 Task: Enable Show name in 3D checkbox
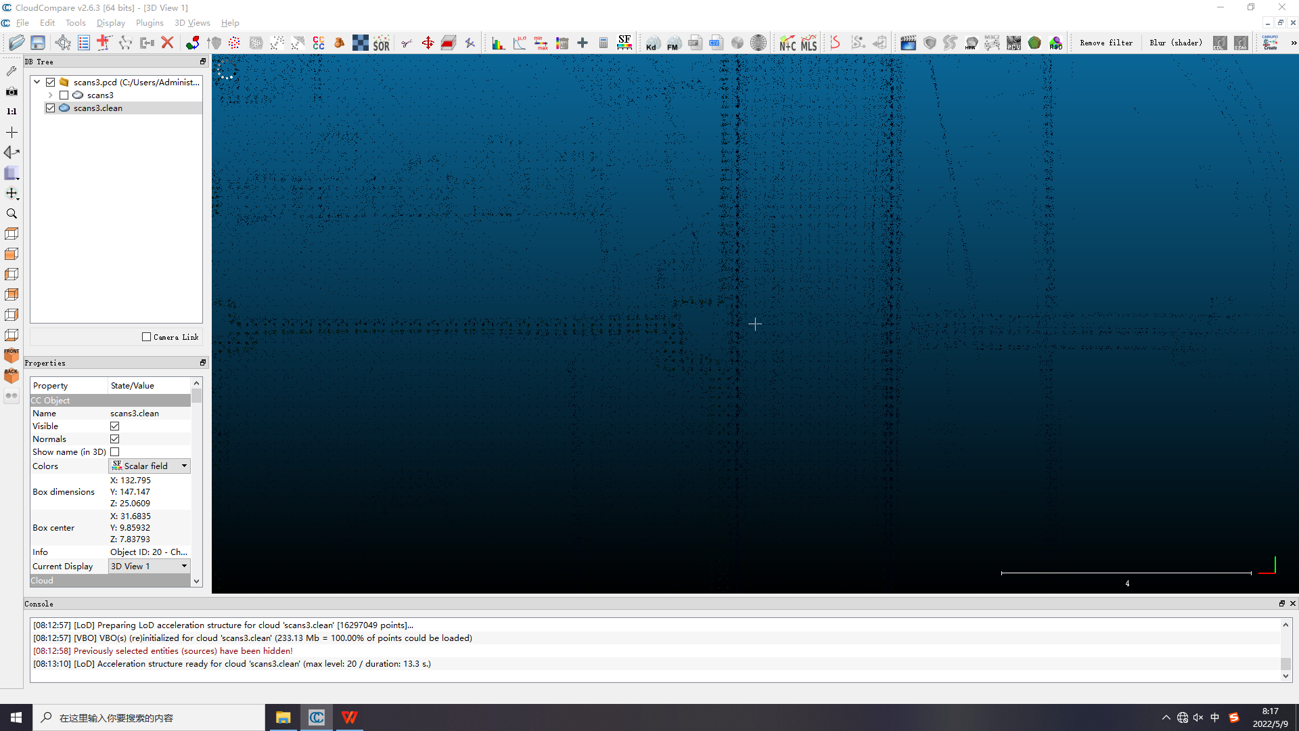[x=114, y=451]
